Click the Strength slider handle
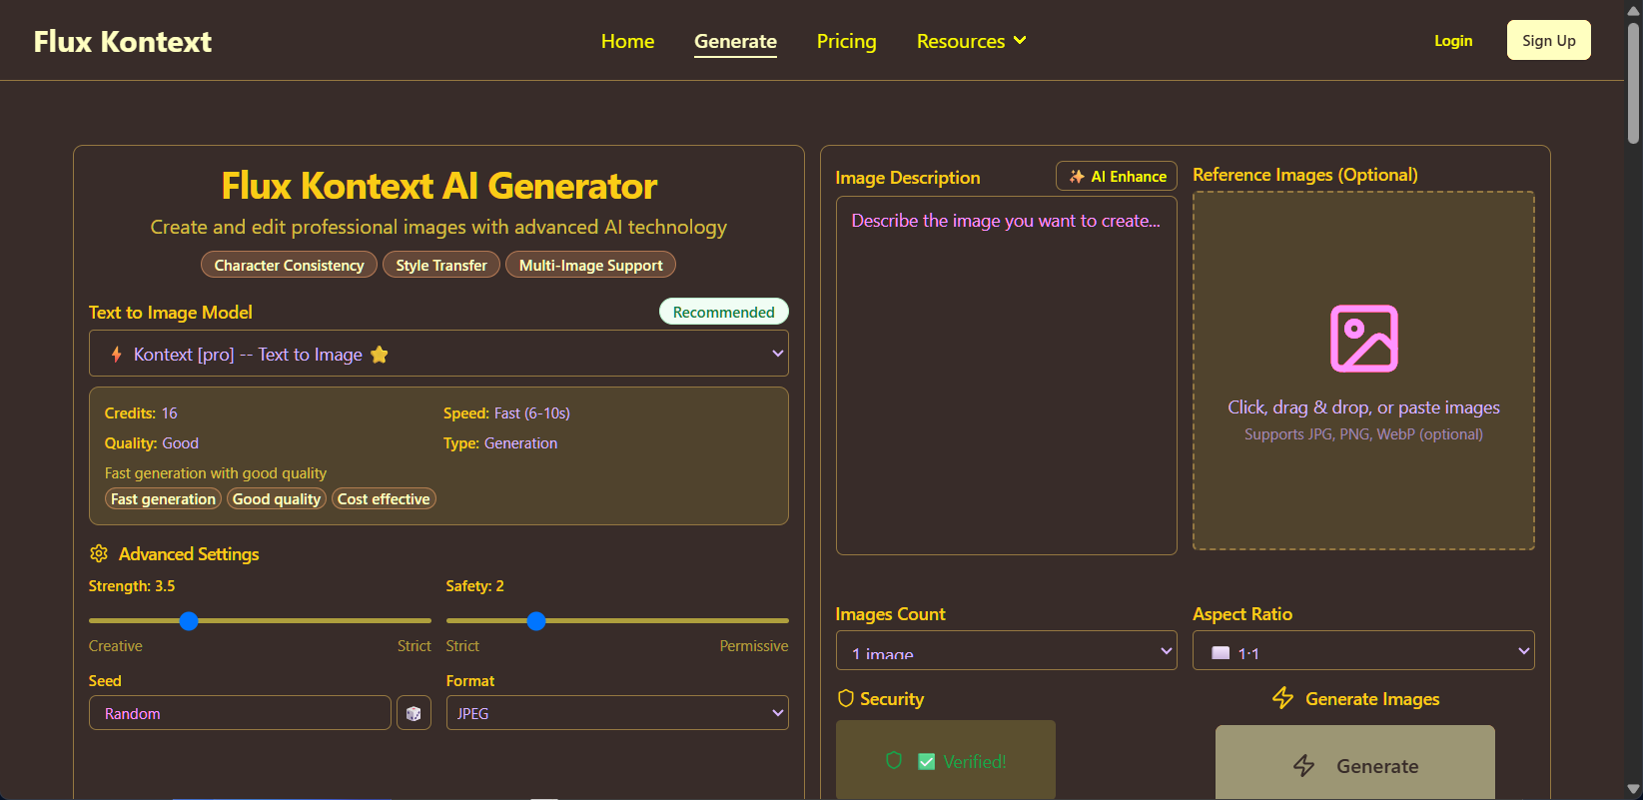 point(189,621)
